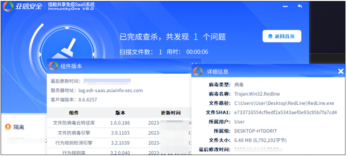Click file size 6.48 MB value
Image resolution: width=347 pixels, height=156 pixels.
[261, 140]
